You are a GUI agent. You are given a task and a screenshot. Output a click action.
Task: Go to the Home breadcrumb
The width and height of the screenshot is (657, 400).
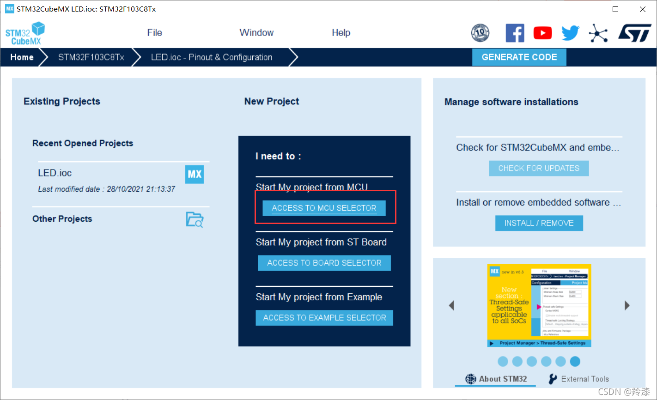22,57
